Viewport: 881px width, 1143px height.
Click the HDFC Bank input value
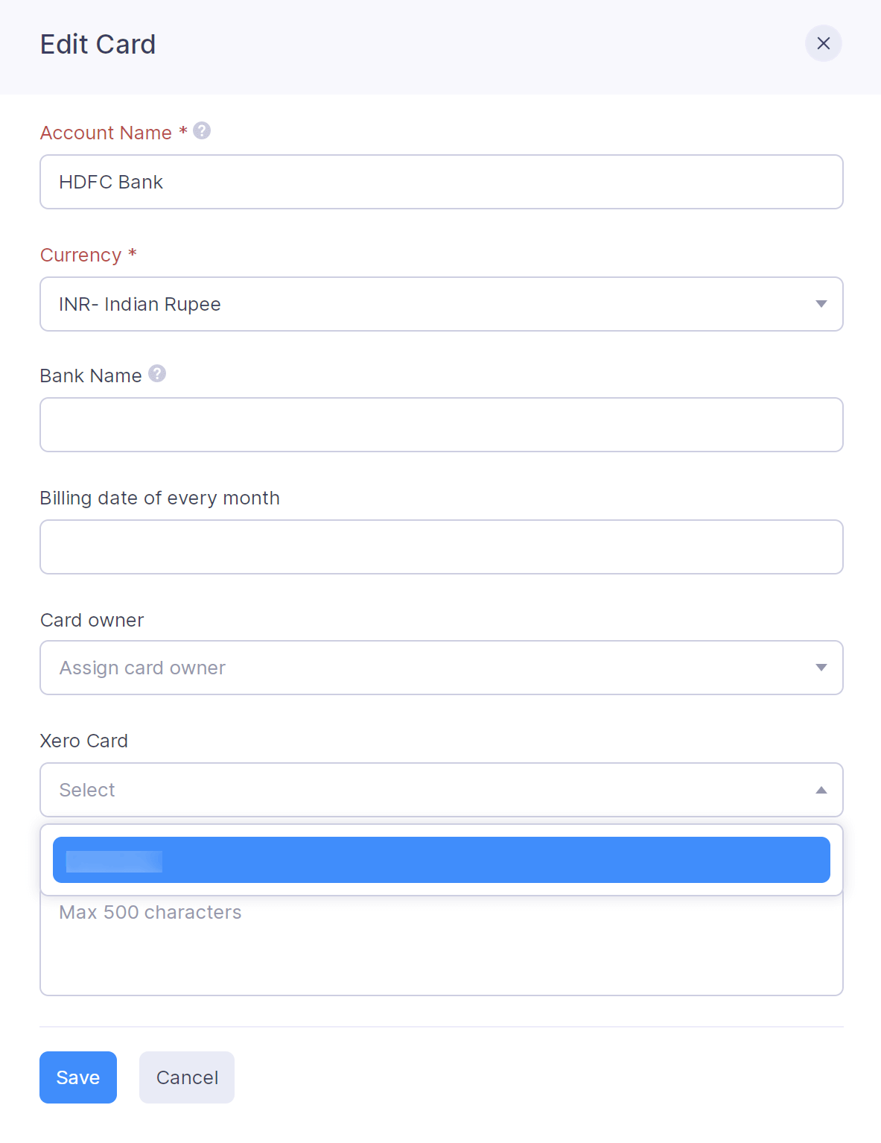(111, 182)
